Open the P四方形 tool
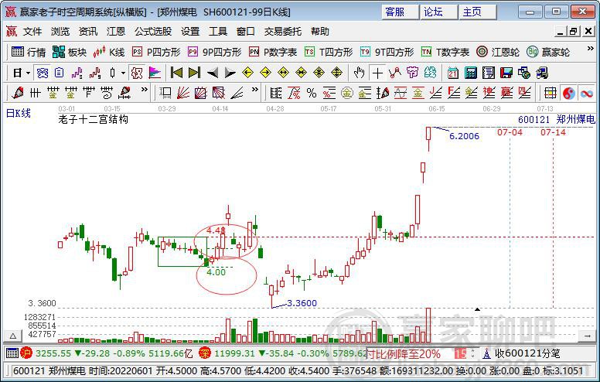 (x=156, y=52)
